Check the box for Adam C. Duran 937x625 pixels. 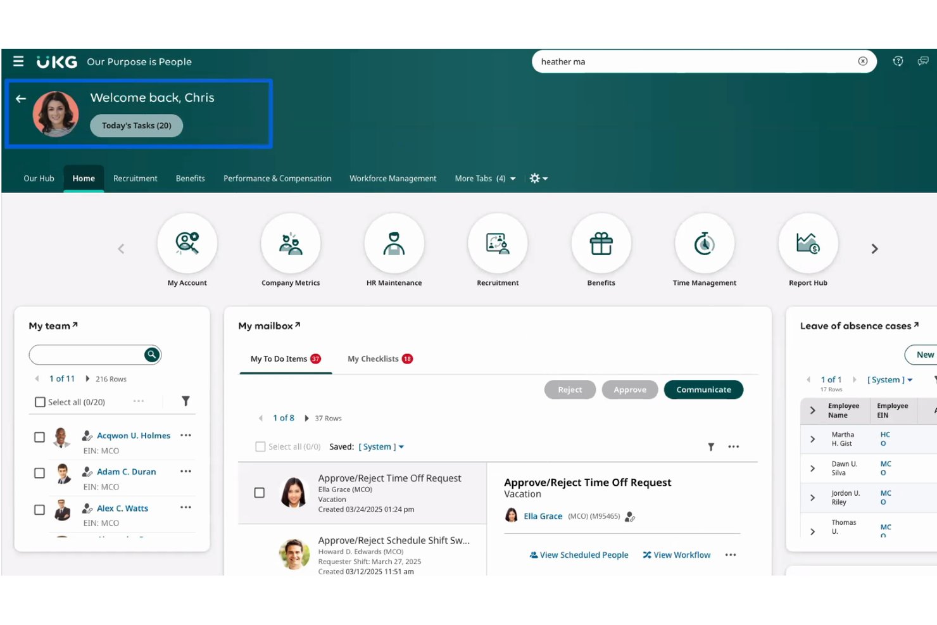pyautogui.click(x=39, y=473)
